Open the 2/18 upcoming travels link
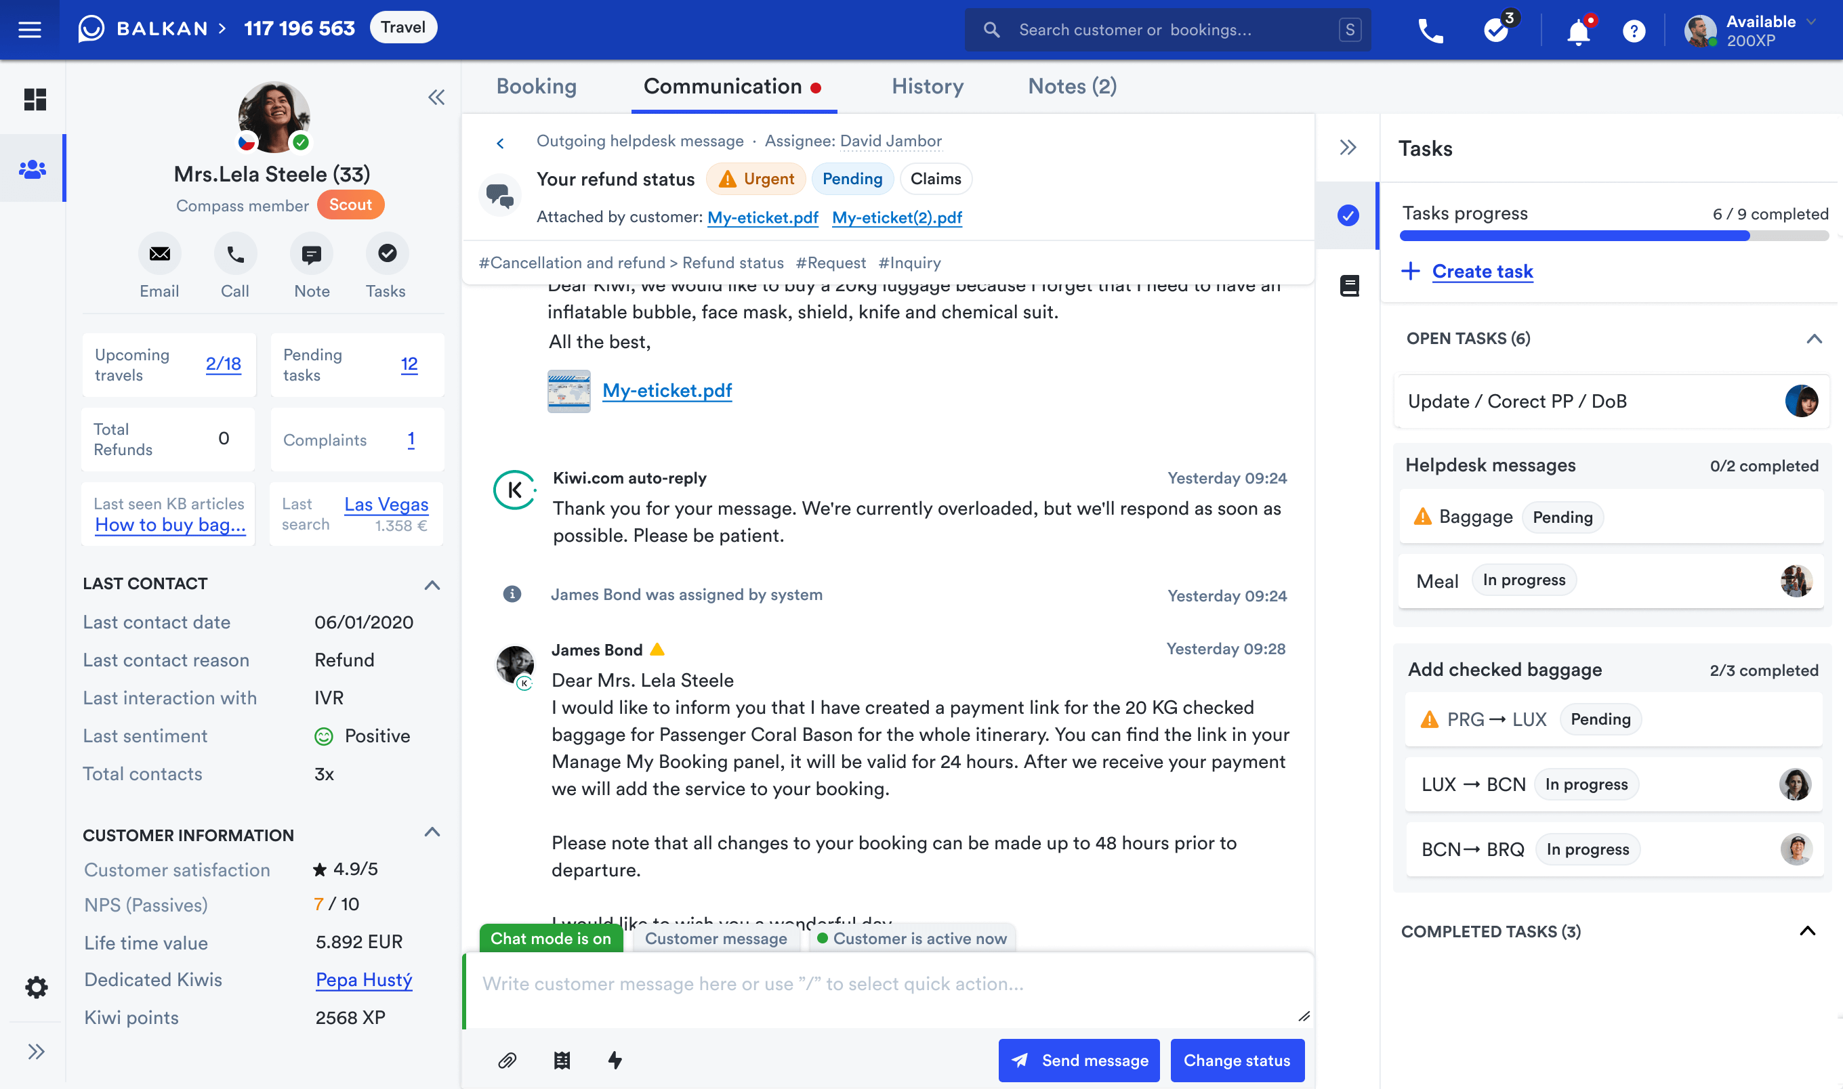 tap(223, 364)
